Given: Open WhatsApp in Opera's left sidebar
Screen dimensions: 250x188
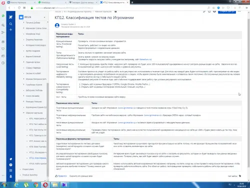Looking at the screenshot, I should point(3,16).
